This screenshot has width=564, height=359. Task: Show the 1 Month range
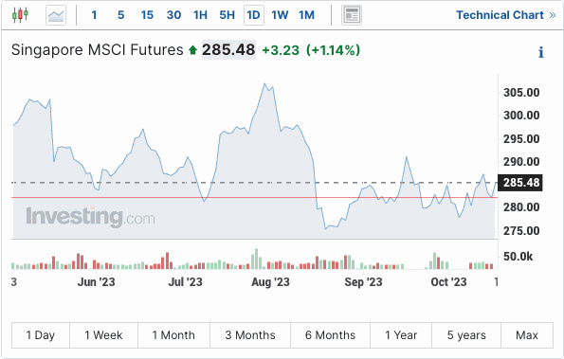pyautogui.click(x=173, y=335)
